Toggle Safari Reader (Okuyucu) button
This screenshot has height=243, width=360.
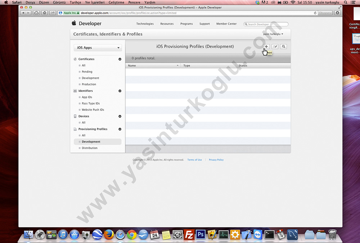(325, 13)
